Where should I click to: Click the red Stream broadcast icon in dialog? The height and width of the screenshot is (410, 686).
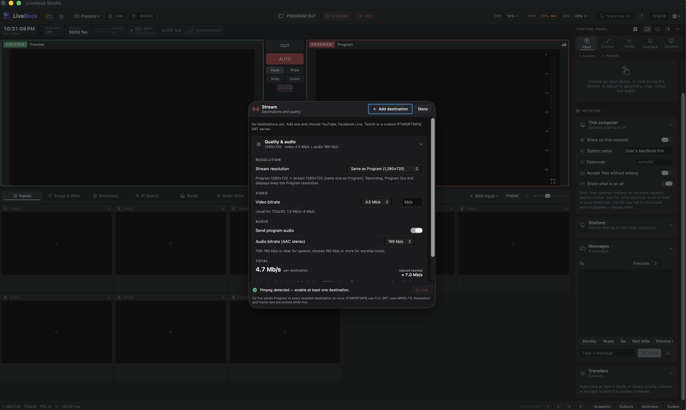(256, 109)
